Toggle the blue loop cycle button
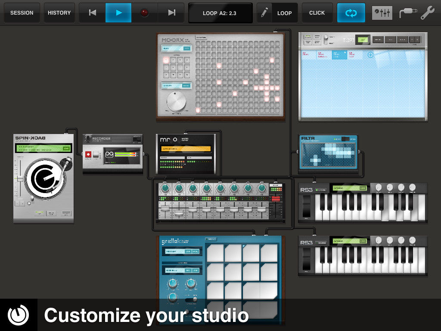This screenshot has width=441, height=331. point(351,13)
